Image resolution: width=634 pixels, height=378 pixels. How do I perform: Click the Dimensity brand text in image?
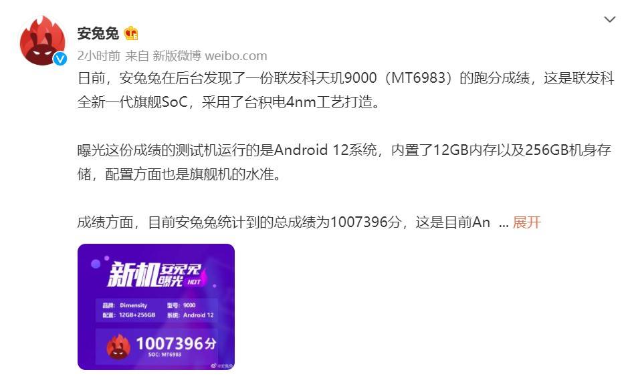pos(134,305)
